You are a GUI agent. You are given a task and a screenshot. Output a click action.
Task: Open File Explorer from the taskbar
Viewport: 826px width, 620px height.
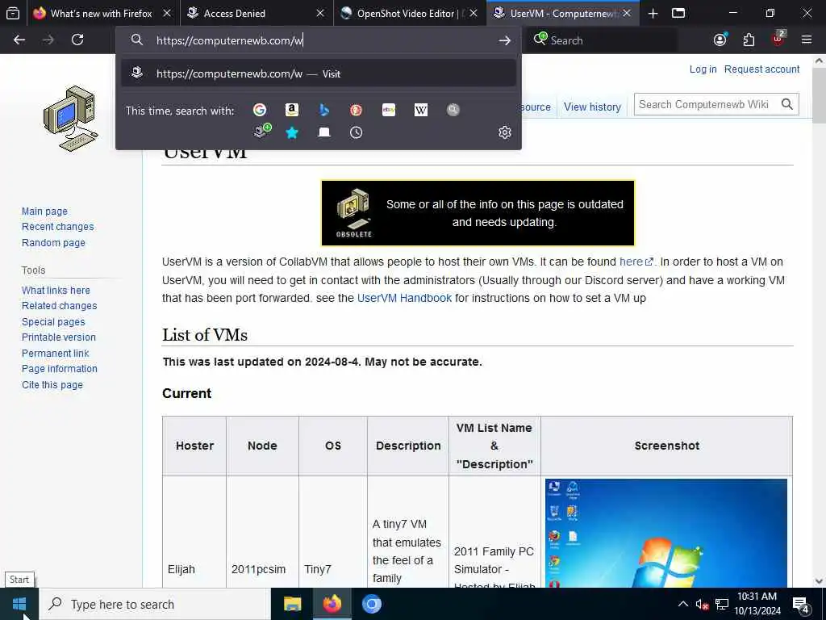click(x=292, y=604)
